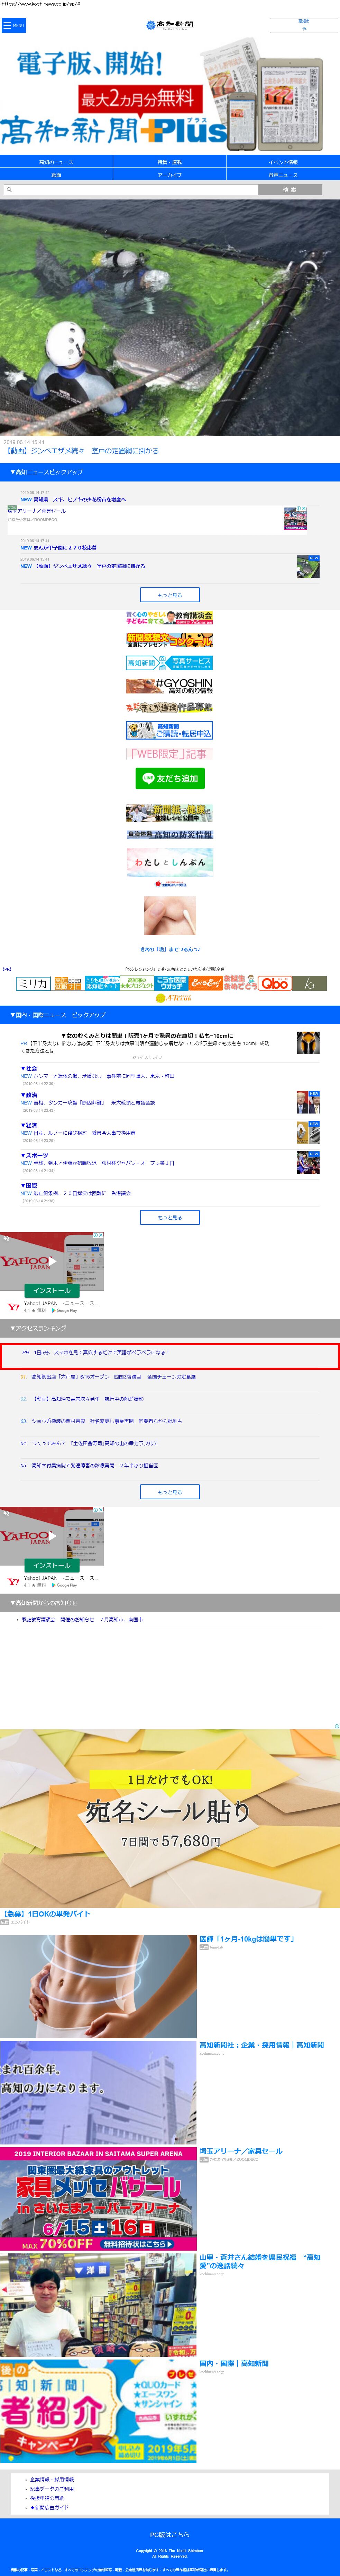
Task: Open the 政治 category heading
Action: (x=29, y=1095)
